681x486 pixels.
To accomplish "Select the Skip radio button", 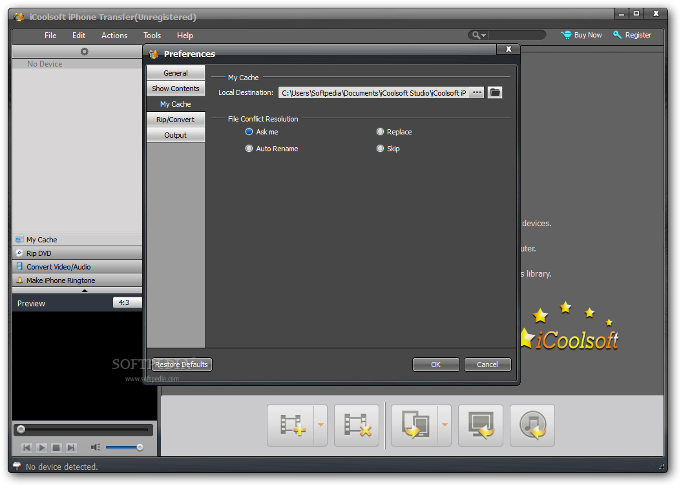I will tap(380, 149).
